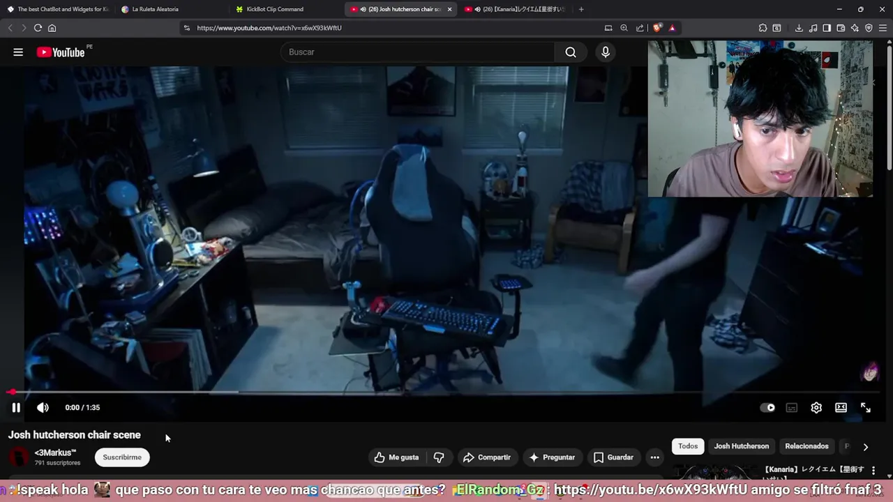Open the YouTube guide hamburger menu
This screenshot has height=502, width=893.
pos(18,52)
